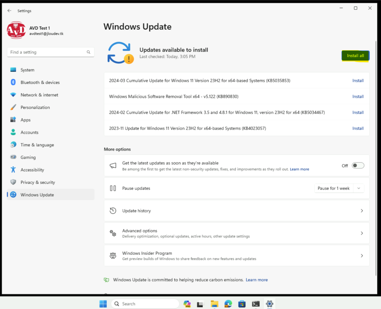
Task: Click the Pause updates pause icon
Action: tap(113, 188)
